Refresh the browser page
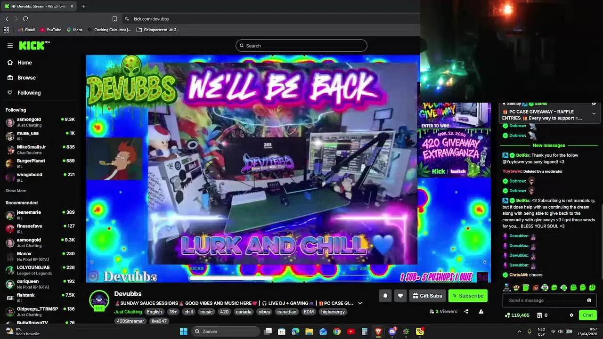Image resolution: width=603 pixels, height=339 pixels. pos(25,19)
